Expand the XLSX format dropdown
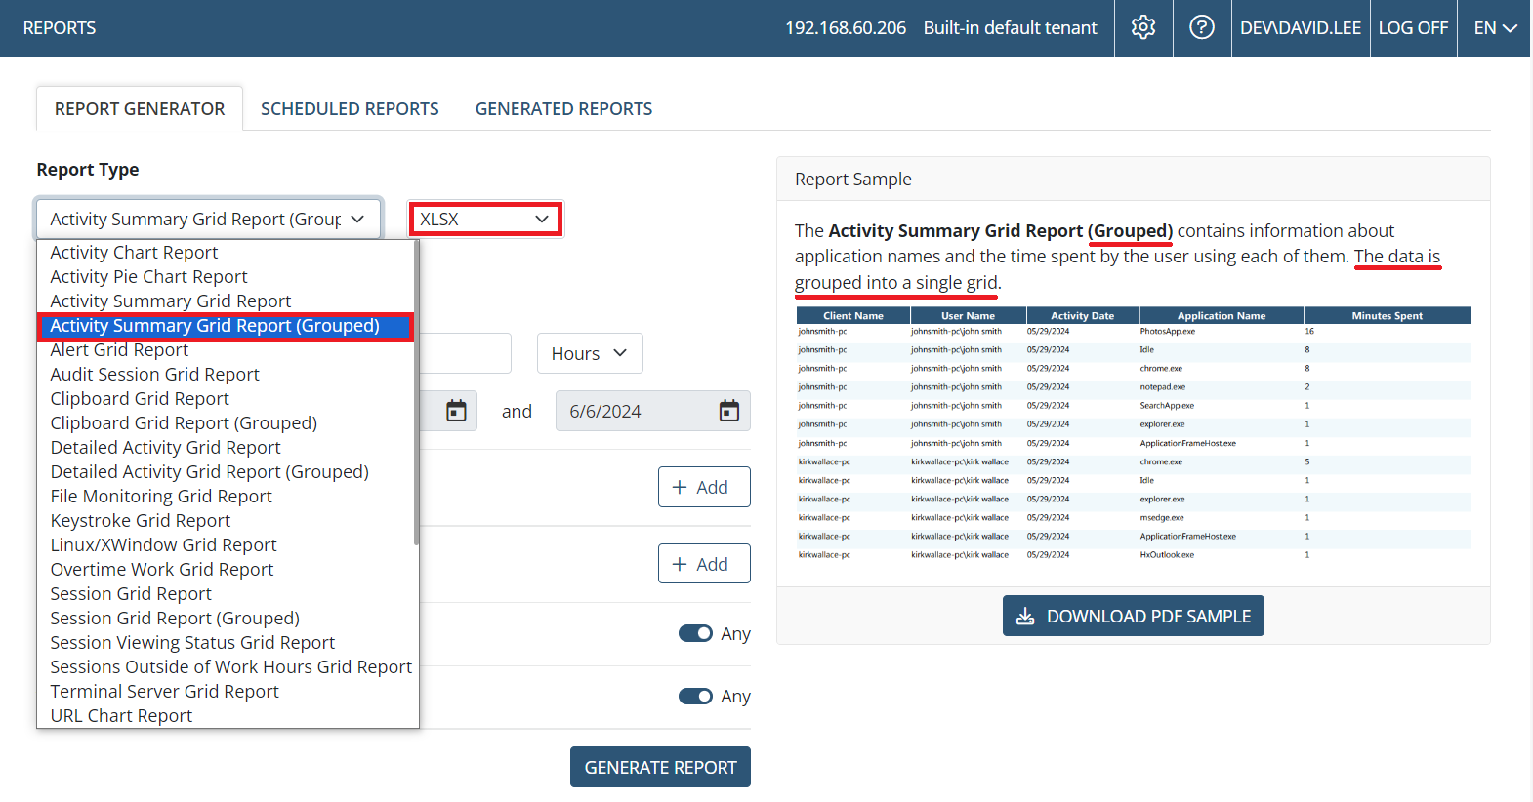This screenshot has width=1533, height=802. click(x=485, y=220)
